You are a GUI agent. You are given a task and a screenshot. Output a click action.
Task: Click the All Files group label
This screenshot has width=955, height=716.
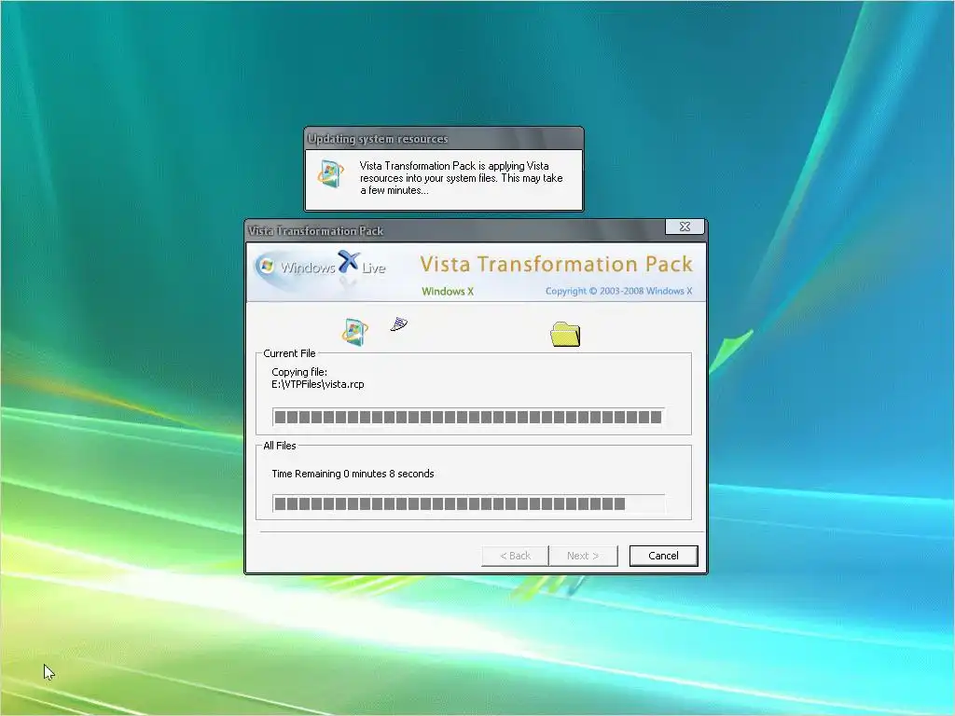(280, 446)
